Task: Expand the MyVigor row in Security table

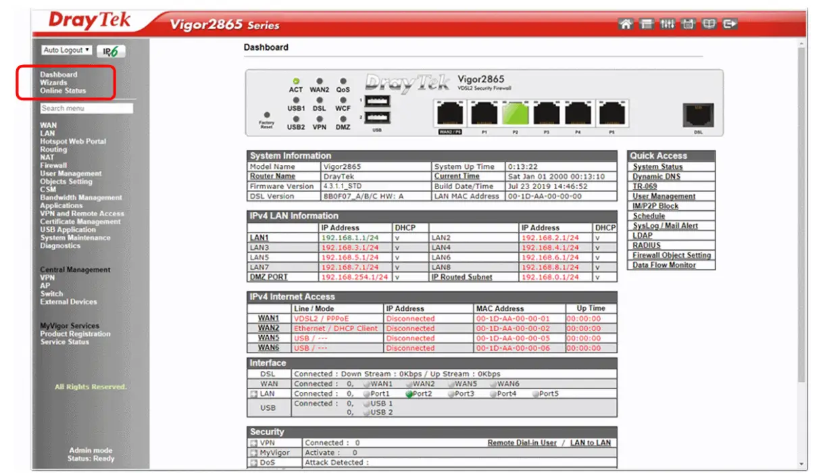Action: click(x=254, y=453)
